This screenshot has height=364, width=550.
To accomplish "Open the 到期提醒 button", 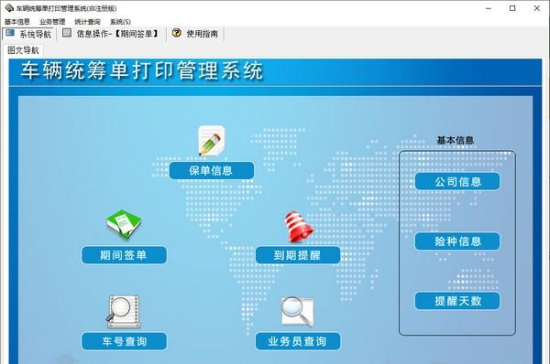I will [298, 255].
